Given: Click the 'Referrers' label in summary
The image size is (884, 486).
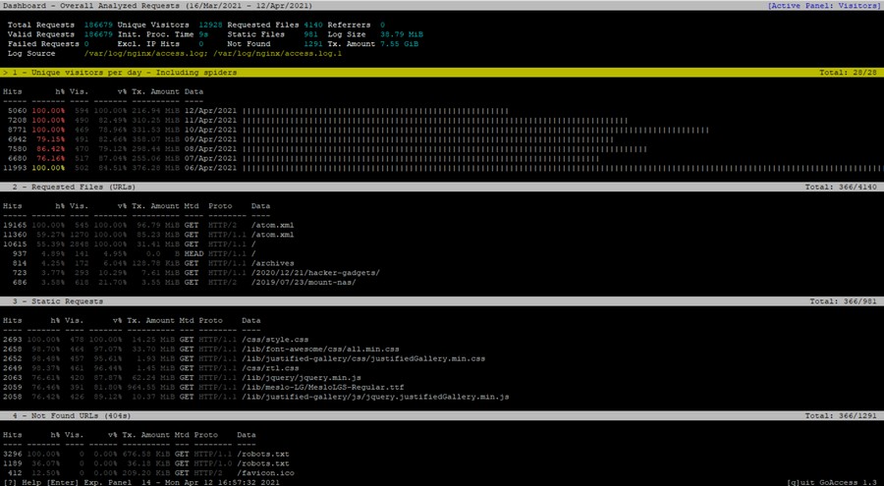Looking at the screenshot, I should 349,25.
